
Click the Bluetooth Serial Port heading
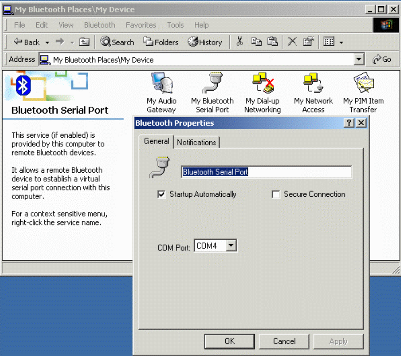coord(60,110)
